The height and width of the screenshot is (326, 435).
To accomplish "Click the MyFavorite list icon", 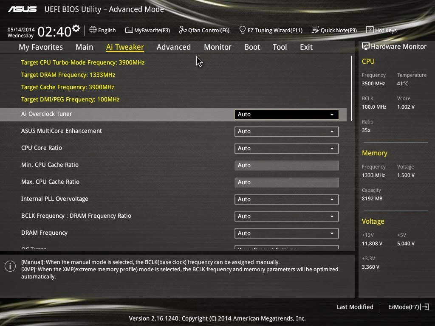I will coord(129,30).
